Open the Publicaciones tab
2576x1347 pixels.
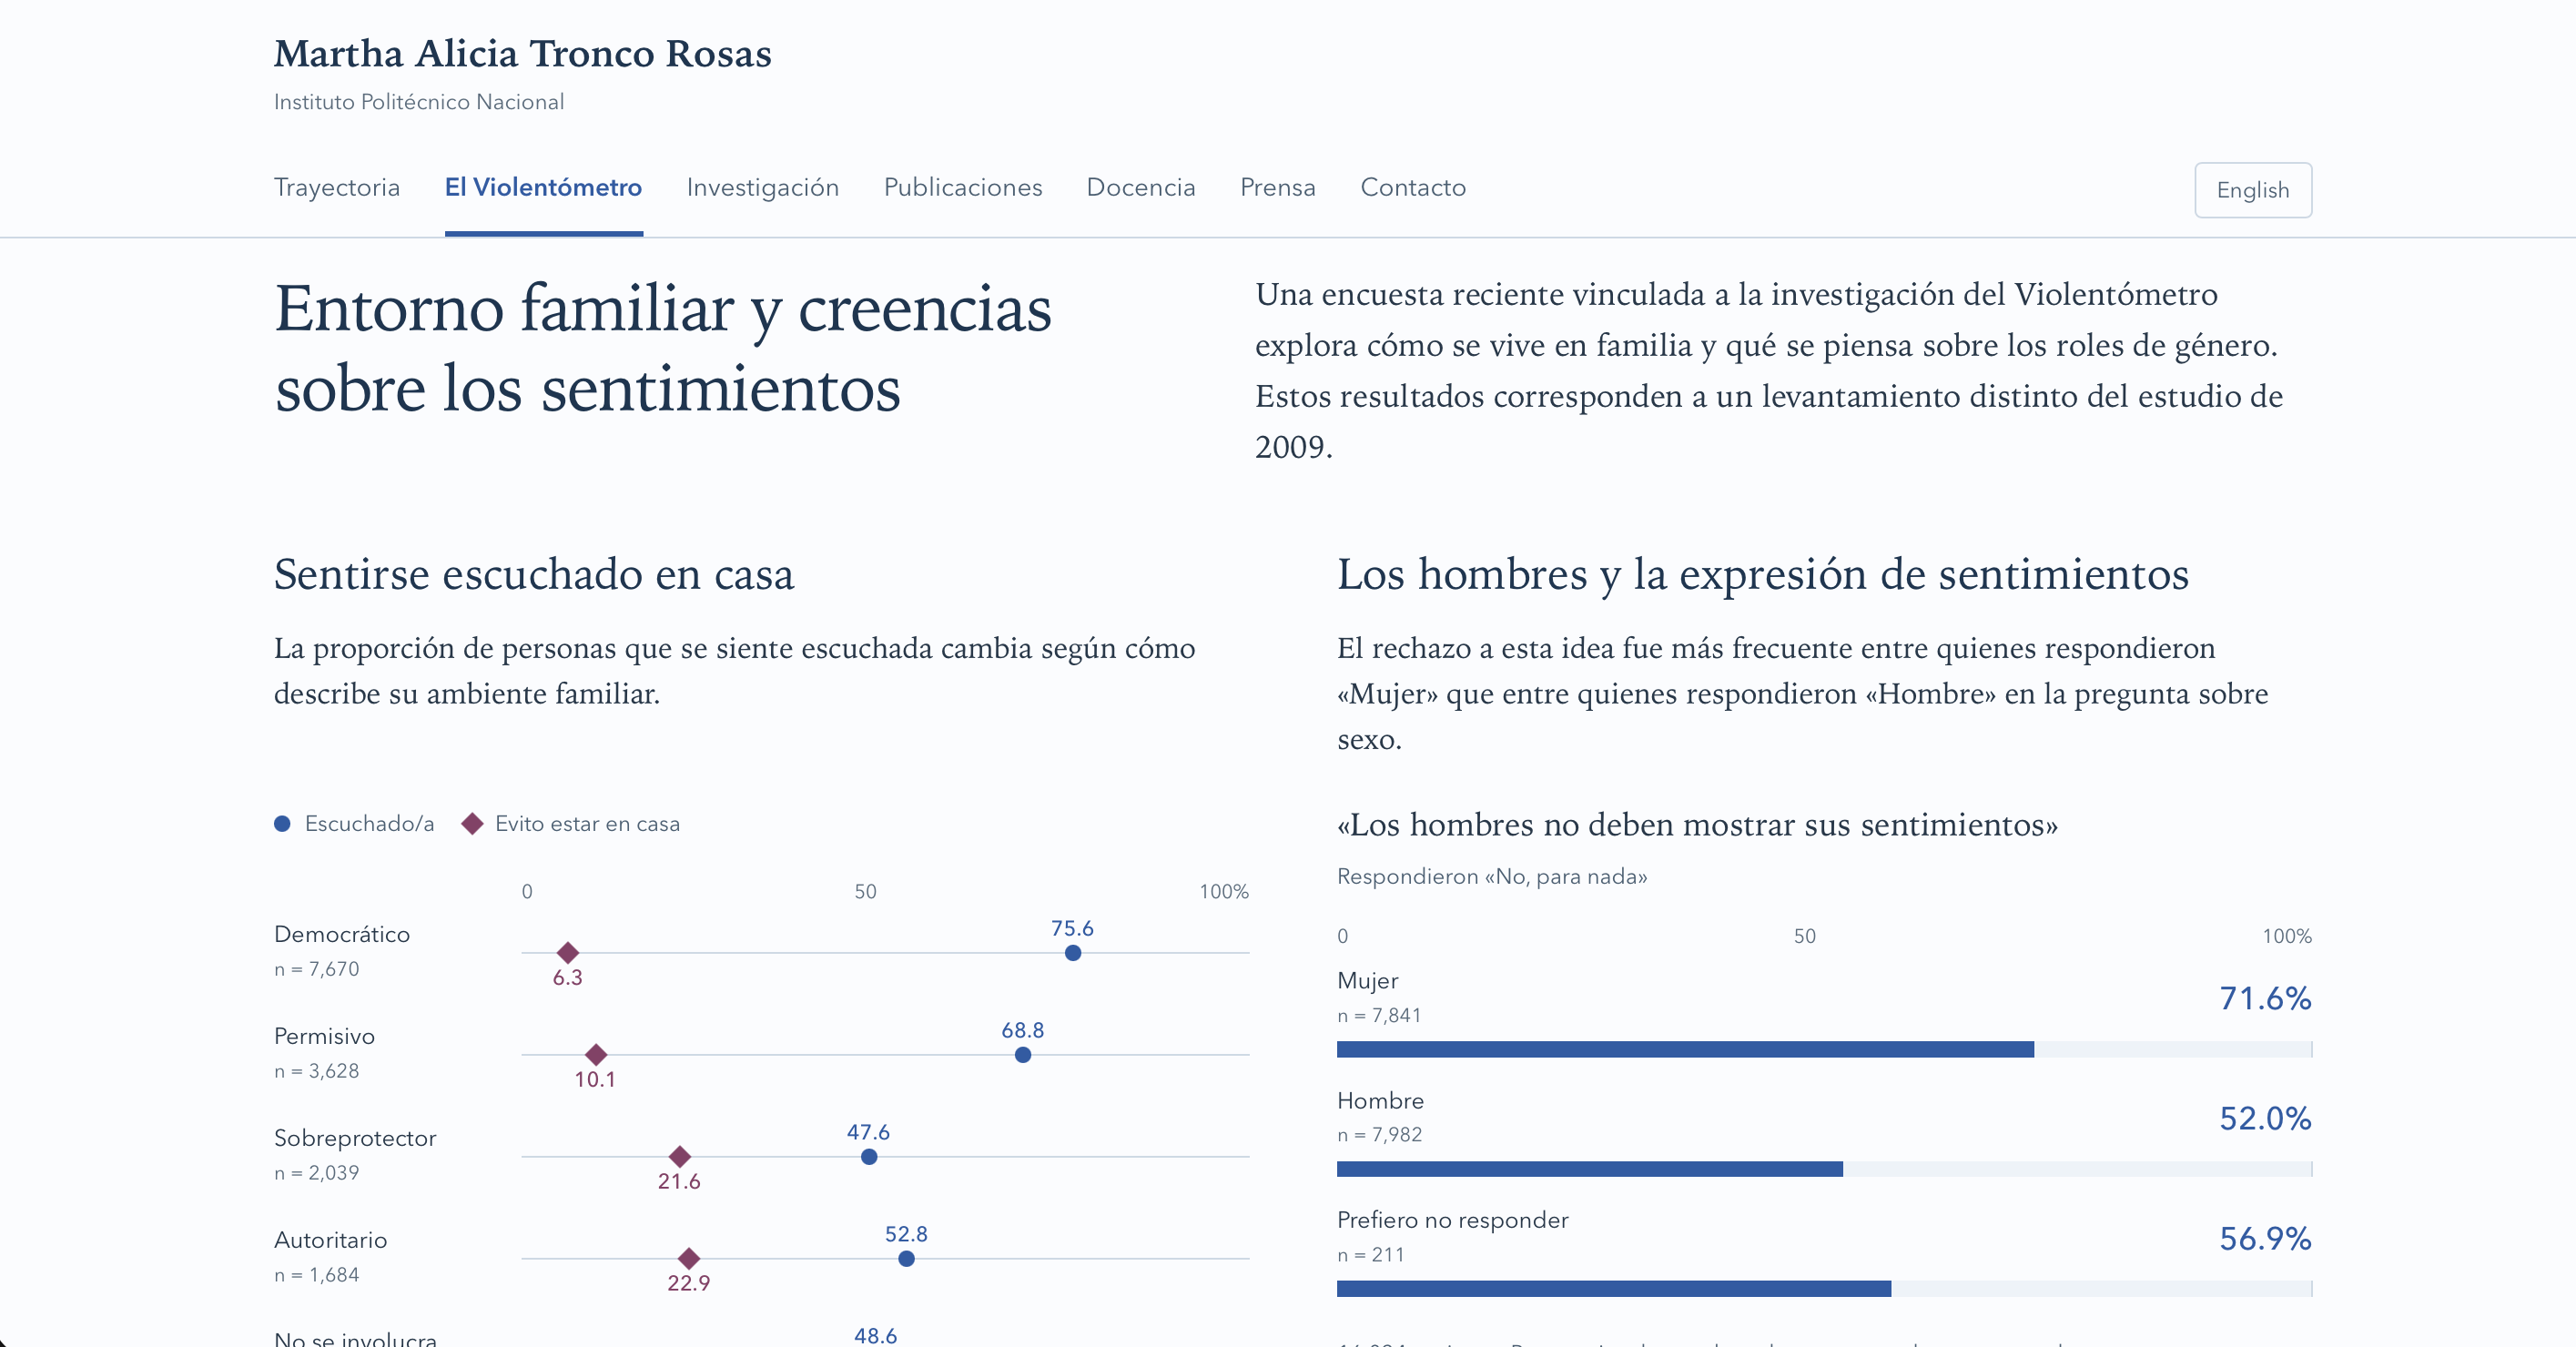962,188
